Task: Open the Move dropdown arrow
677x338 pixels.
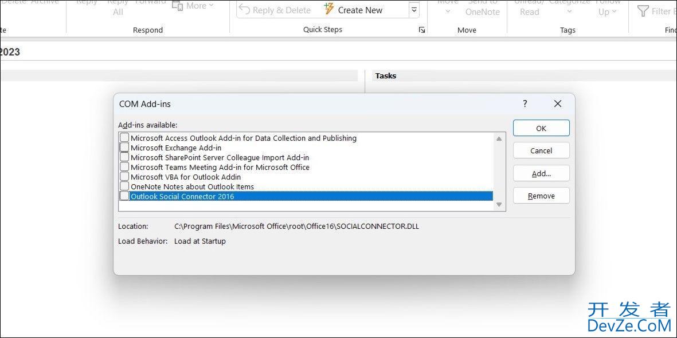Action: 448,11
